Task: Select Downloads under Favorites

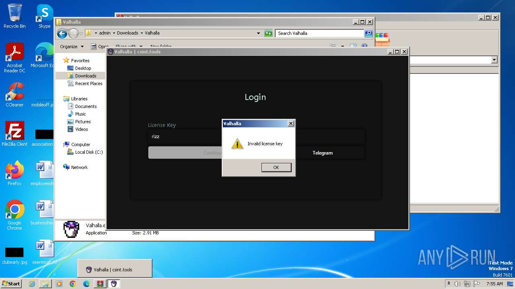Action: 86,76
